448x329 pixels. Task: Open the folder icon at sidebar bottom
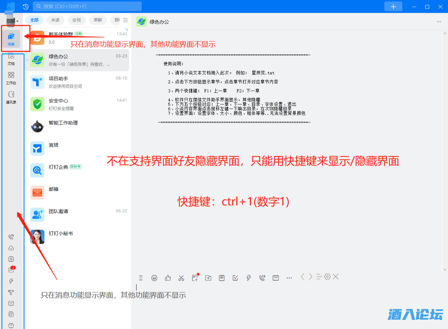click(11, 325)
